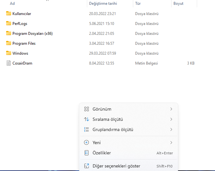The width and height of the screenshot is (215, 171).
Task: Click the Özellikler properties icon
Action: point(86,153)
